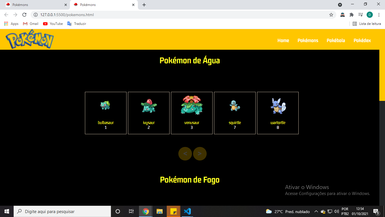385x217 pixels.
Task: Click the 'wartortle' name text
Action: (278, 123)
